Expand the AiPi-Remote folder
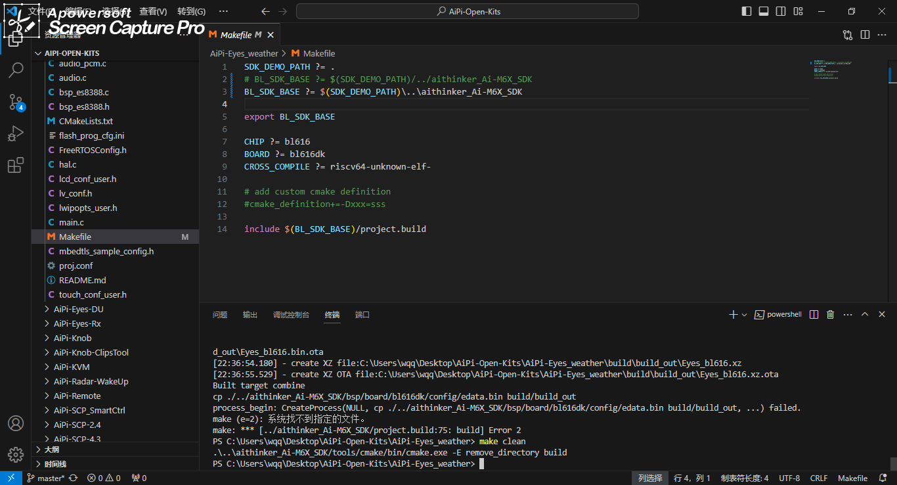 click(115, 396)
